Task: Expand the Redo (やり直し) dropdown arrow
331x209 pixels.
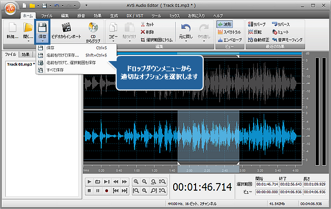Action: tap(204, 41)
